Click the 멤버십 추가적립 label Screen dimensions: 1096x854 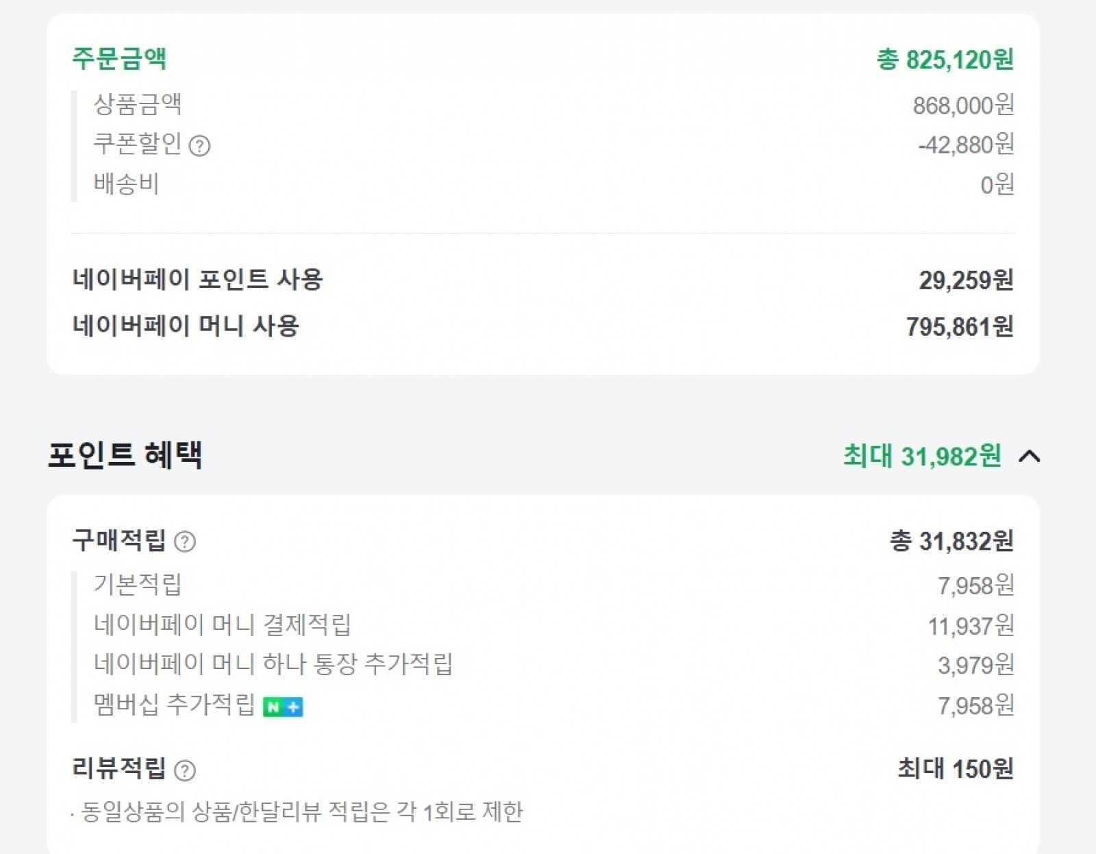[x=174, y=705]
